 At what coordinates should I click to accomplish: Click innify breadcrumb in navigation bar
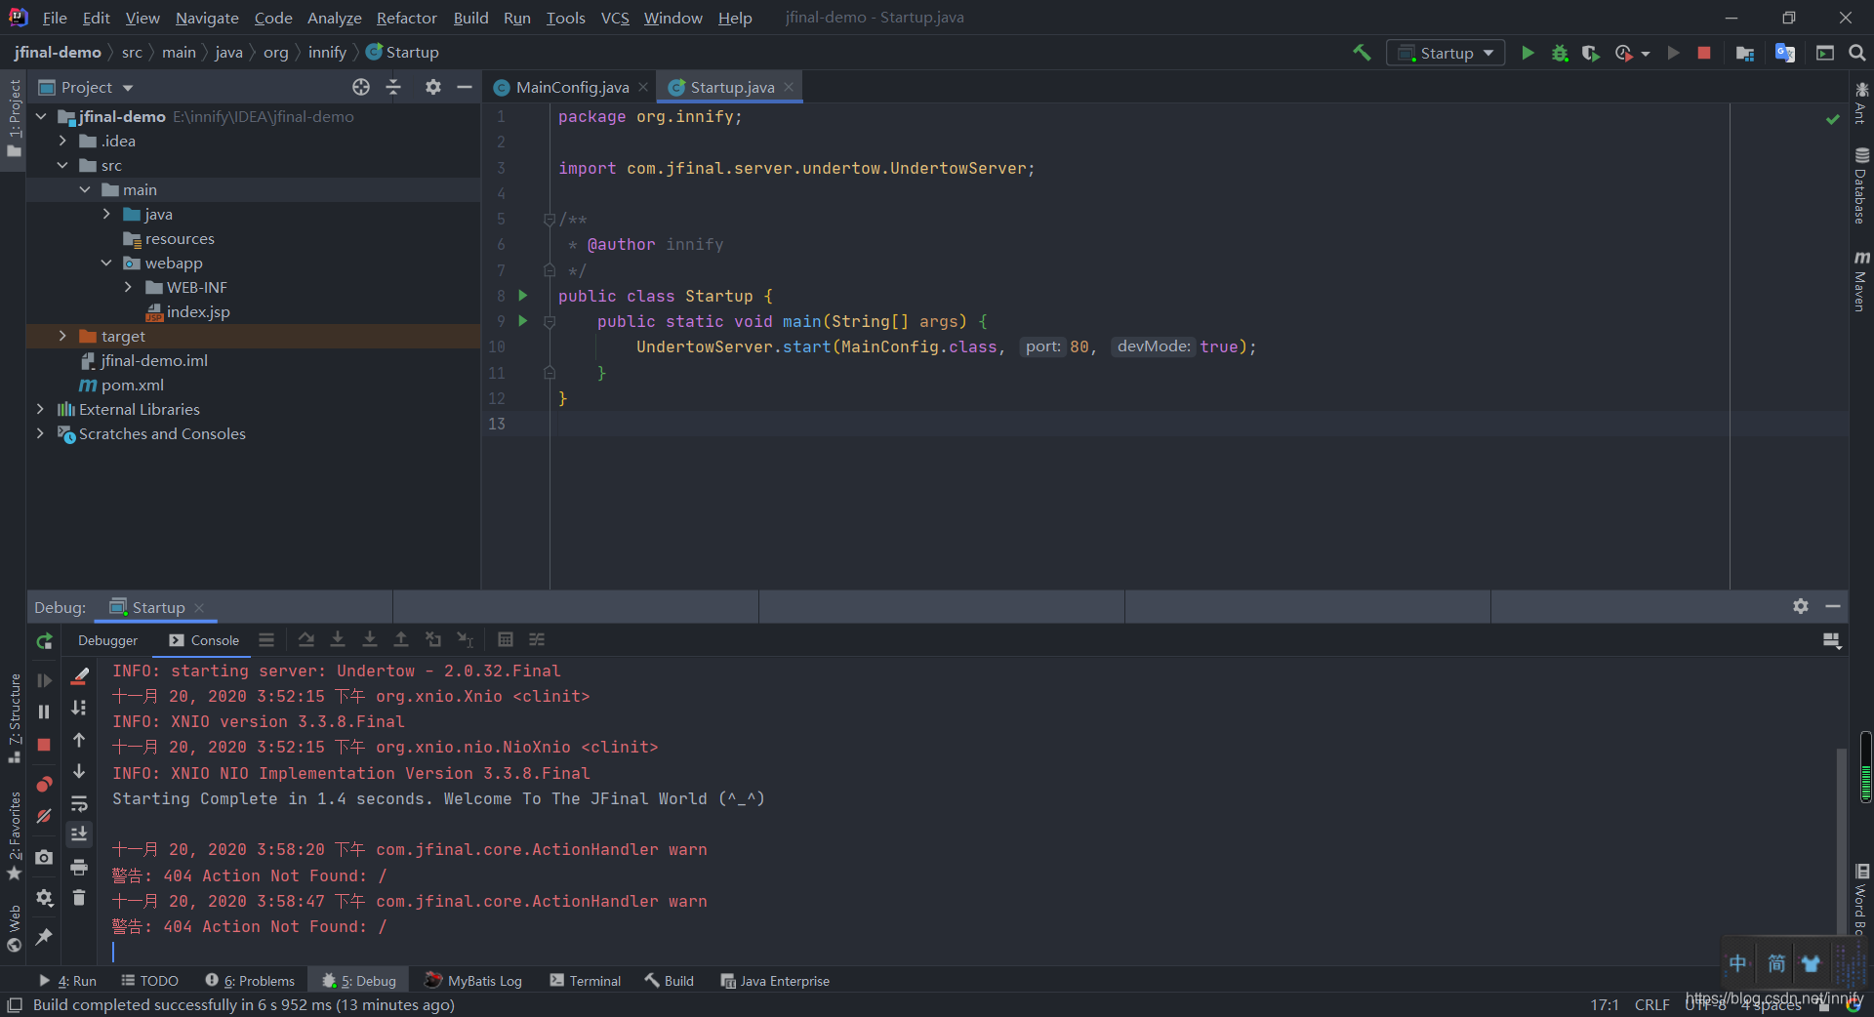[x=327, y=53]
